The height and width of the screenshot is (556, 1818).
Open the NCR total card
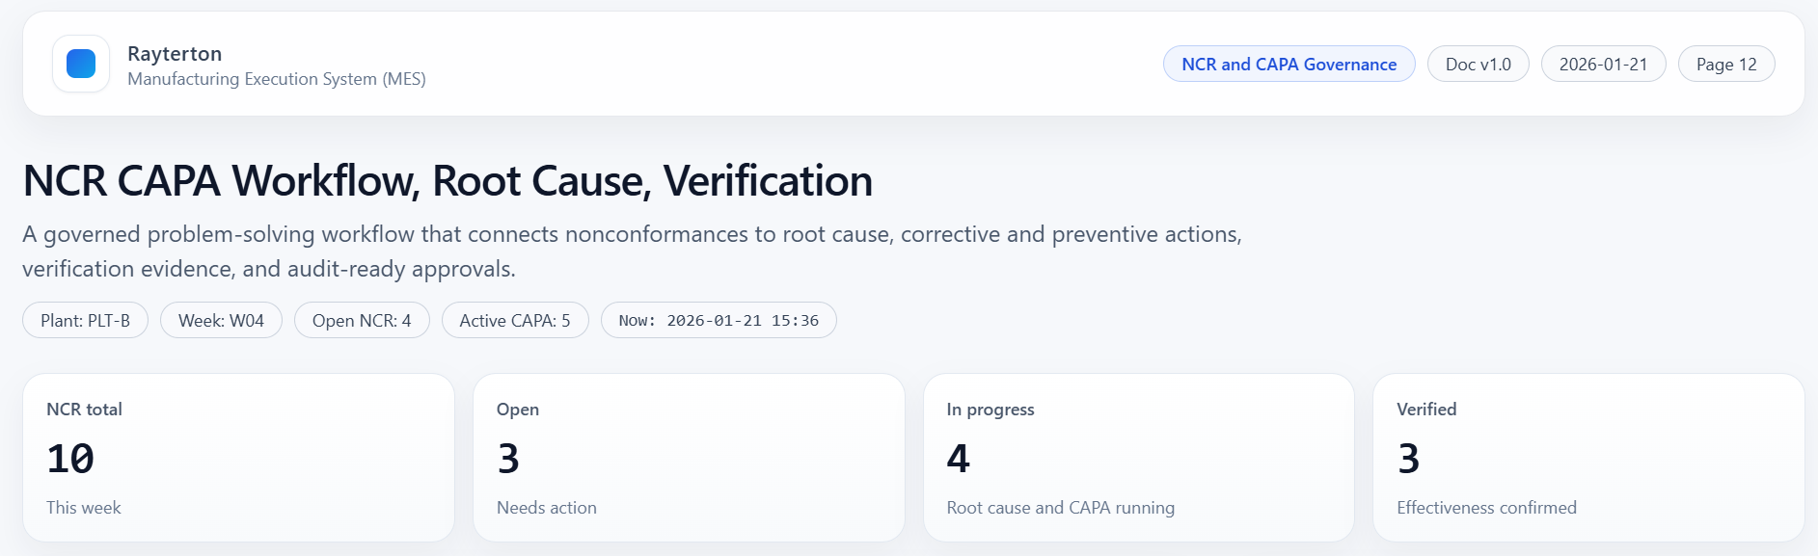[238, 458]
